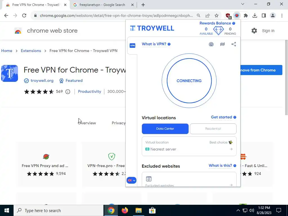Select the Data Center location type
The width and height of the screenshot is (288, 216).
tap(165, 129)
